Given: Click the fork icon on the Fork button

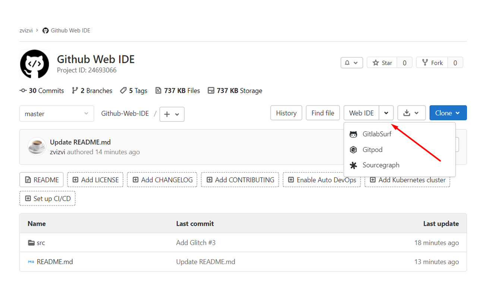Looking at the screenshot, I should point(425,63).
